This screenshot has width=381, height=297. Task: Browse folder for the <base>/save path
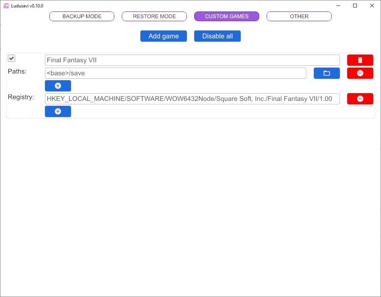[x=326, y=73]
